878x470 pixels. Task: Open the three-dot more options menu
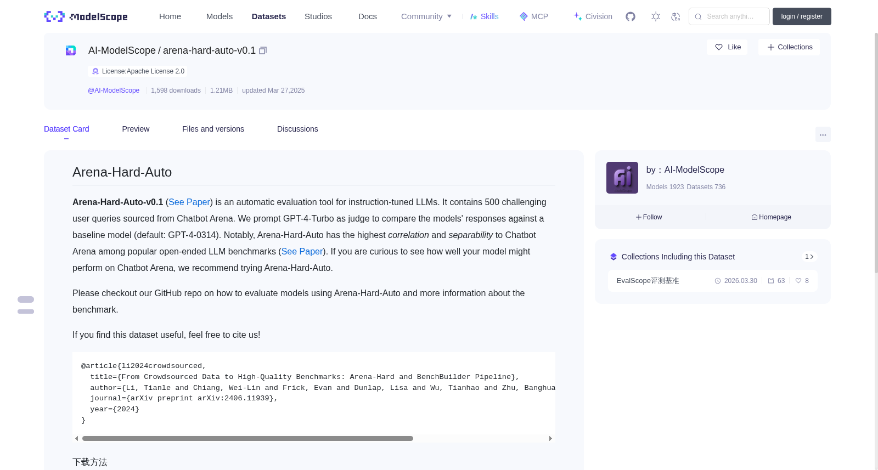(x=823, y=134)
